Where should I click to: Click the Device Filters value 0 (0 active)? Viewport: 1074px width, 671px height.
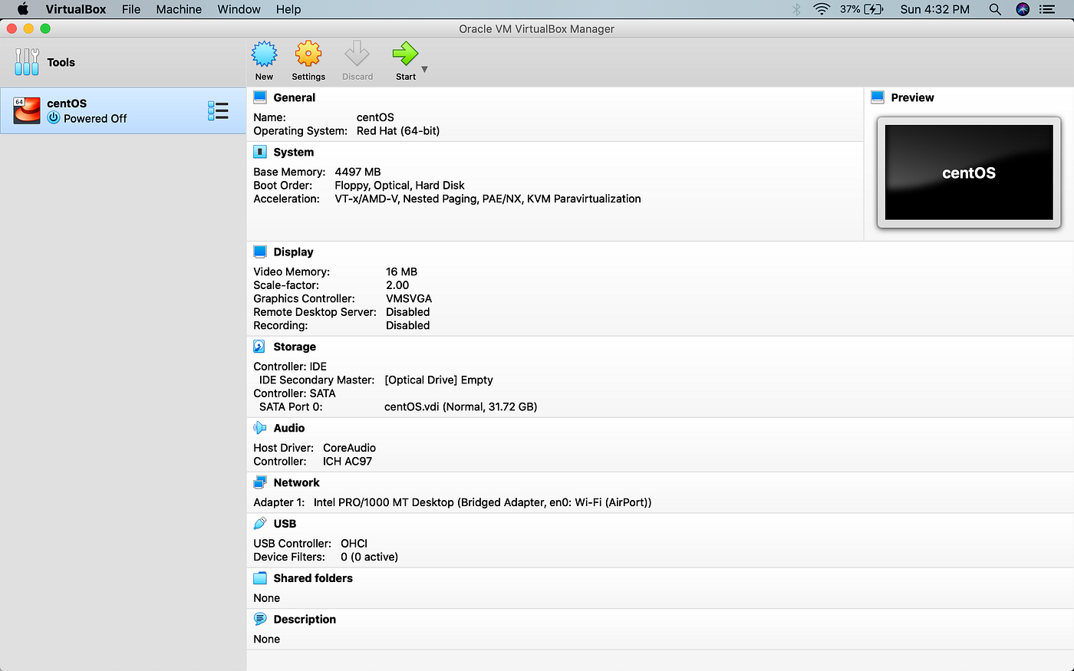369,557
